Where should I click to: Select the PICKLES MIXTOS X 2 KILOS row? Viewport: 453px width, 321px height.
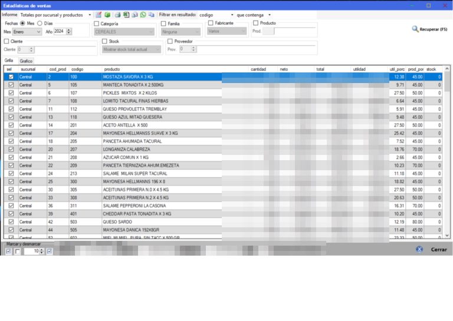coord(222,93)
